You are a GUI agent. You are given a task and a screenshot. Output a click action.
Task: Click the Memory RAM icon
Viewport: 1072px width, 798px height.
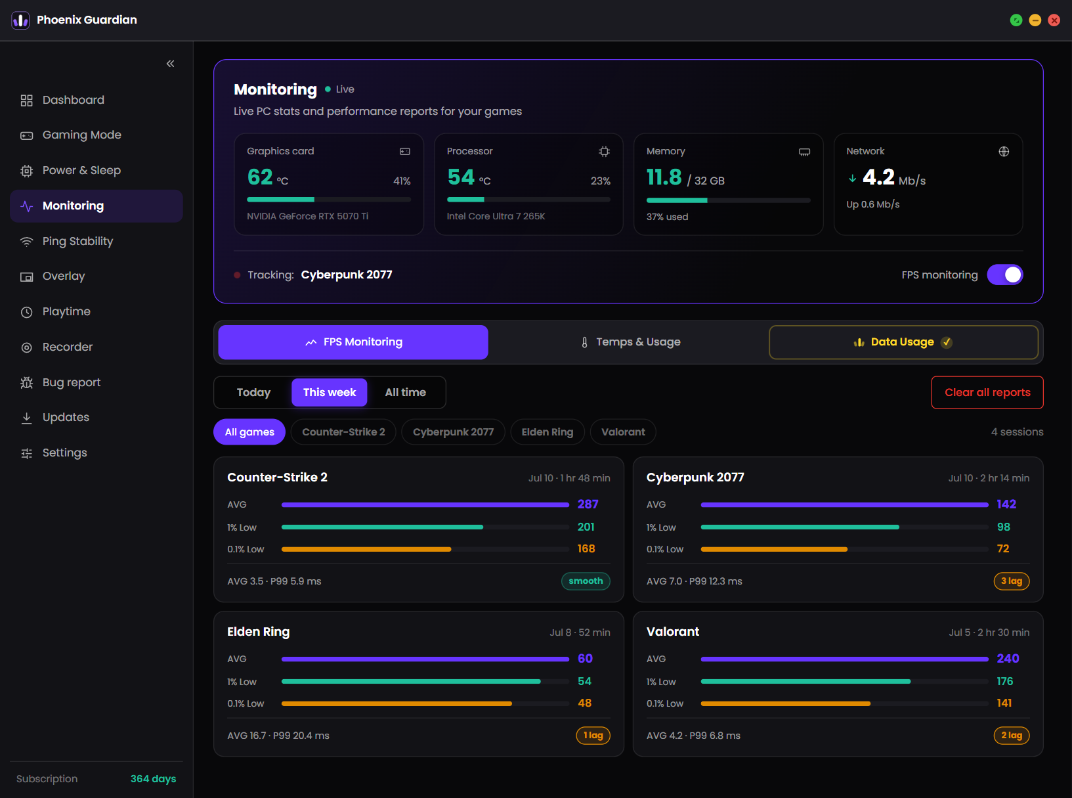pyautogui.click(x=804, y=152)
